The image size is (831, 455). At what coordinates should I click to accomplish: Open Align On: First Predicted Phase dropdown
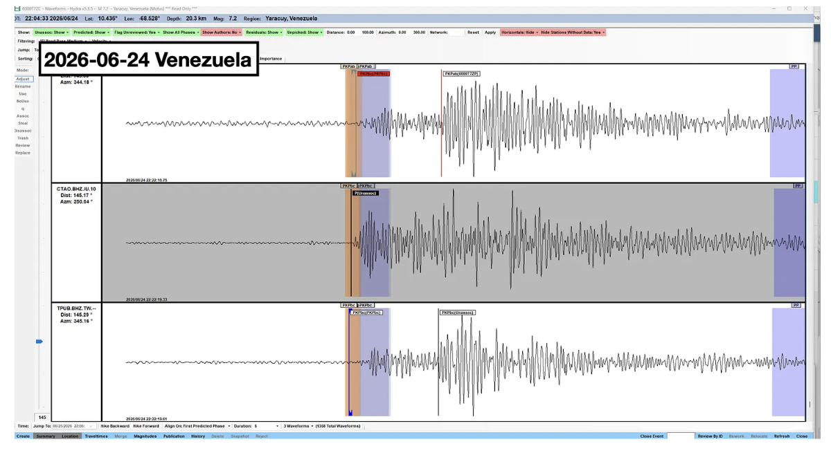[196, 426]
